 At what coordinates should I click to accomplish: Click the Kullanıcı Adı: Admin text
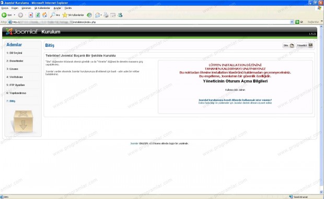click(235, 90)
